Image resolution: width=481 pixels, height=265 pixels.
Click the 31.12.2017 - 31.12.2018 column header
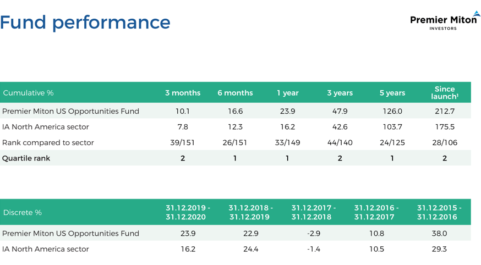(314, 212)
